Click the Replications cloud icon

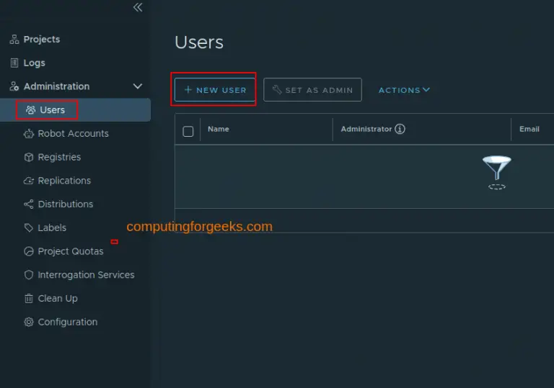[29, 181]
